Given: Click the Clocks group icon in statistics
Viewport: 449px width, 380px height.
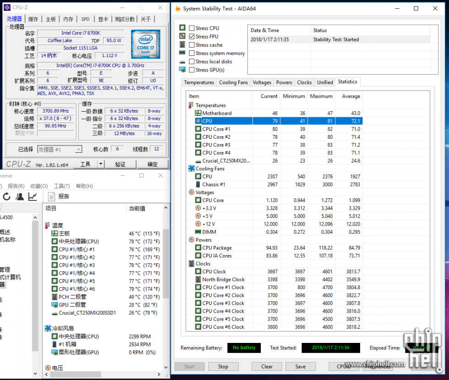Looking at the screenshot, I should pyautogui.click(x=192, y=264).
